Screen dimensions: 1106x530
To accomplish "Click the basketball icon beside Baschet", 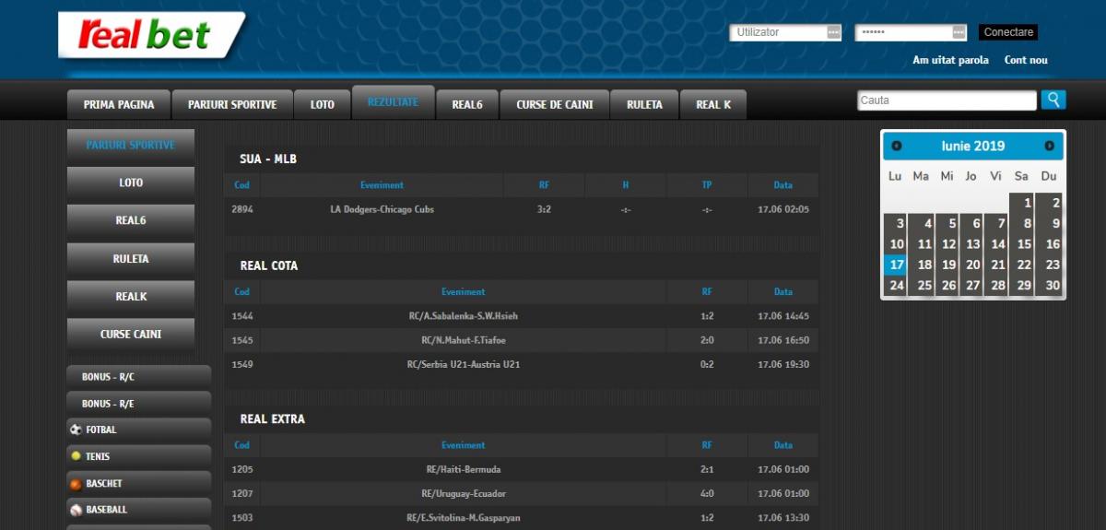I will (x=76, y=483).
